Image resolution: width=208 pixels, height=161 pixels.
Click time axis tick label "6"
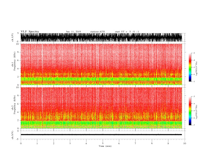point(119,143)
